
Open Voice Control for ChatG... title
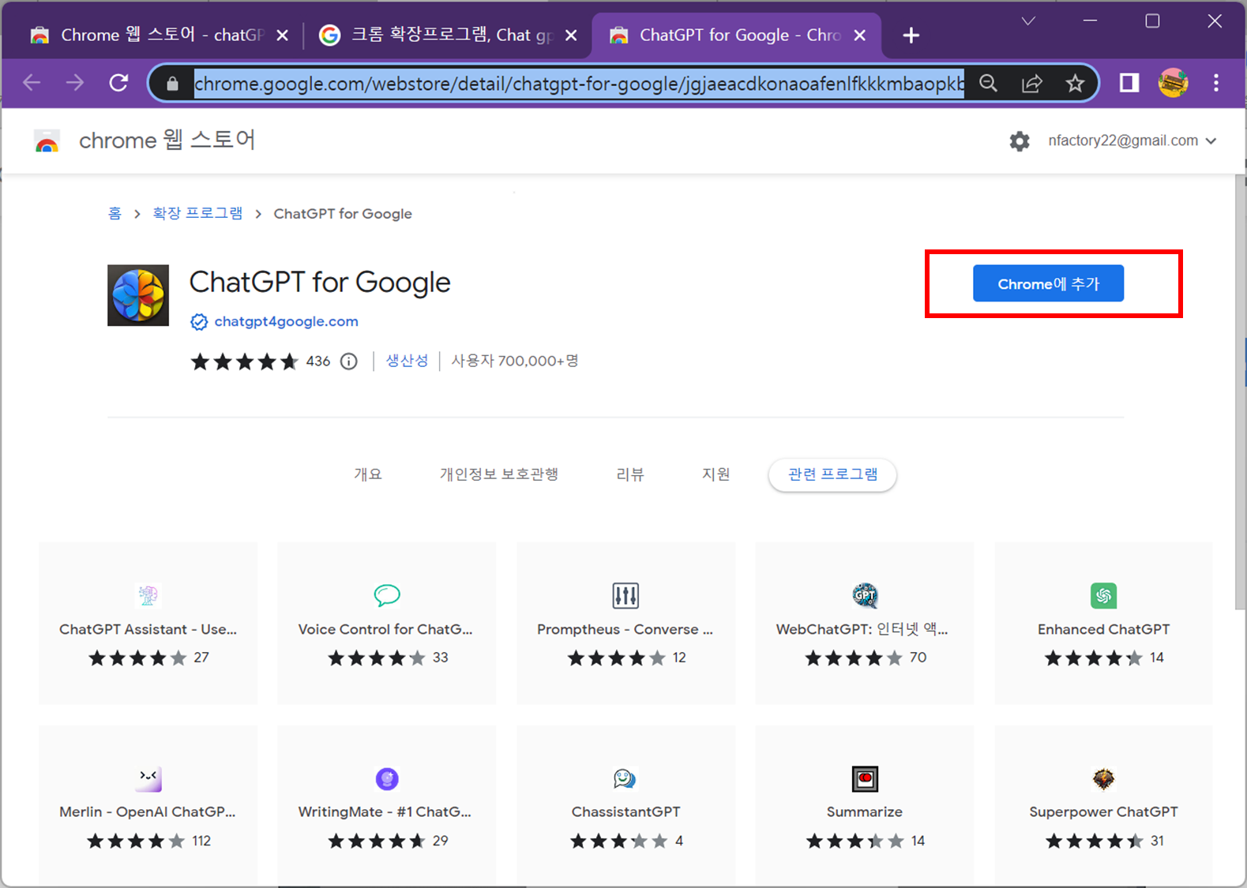[x=385, y=630]
